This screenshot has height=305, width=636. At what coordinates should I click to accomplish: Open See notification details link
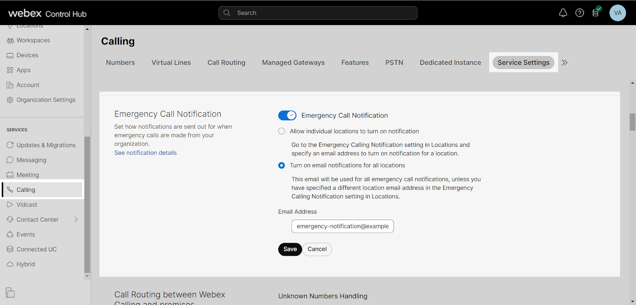click(x=145, y=153)
